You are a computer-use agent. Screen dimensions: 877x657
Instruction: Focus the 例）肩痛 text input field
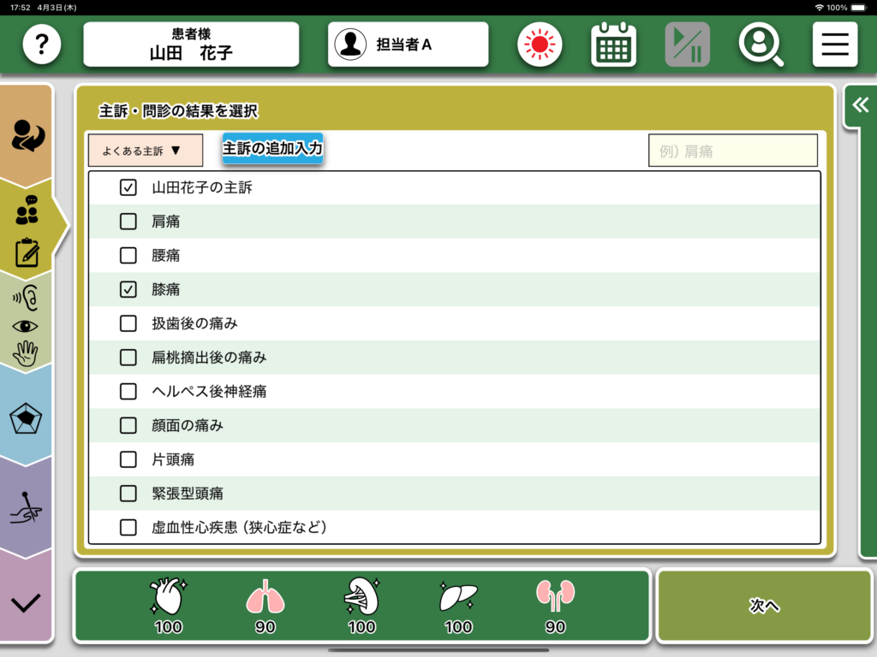coord(732,151)
